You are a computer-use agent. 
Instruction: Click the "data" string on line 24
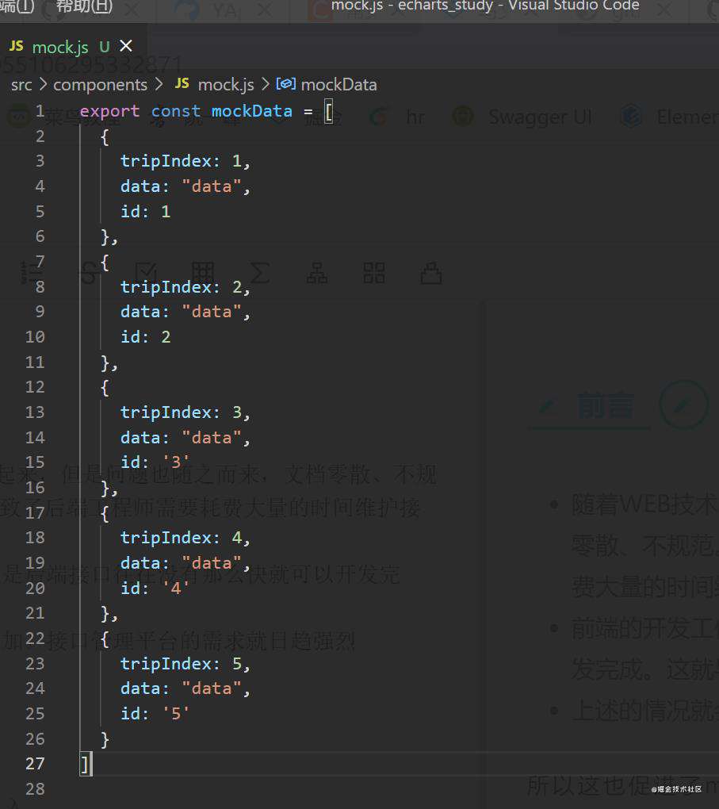(212, 688)
